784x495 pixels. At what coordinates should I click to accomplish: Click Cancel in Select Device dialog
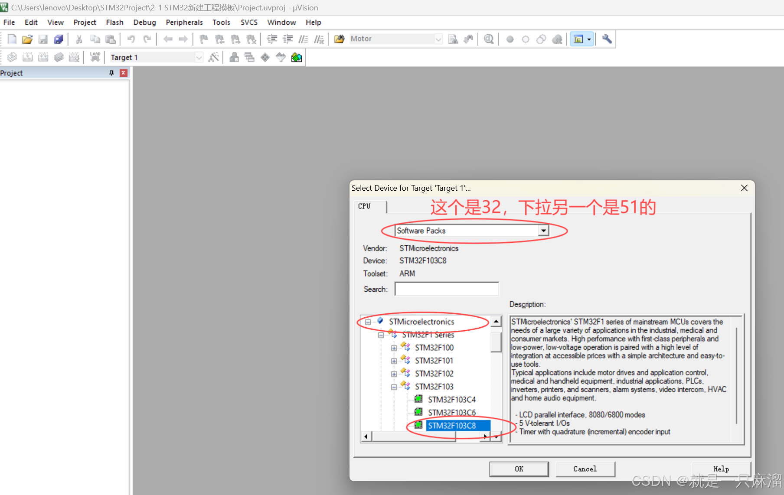pyautogui.click(x=585, y=469)
